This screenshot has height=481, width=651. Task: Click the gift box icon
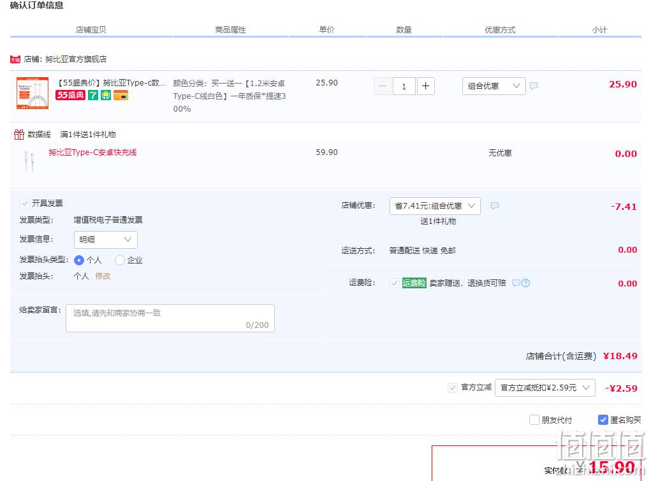click(18, 134)
